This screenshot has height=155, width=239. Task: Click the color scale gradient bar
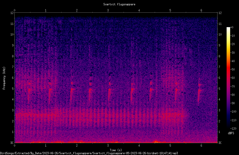[228, 78]
